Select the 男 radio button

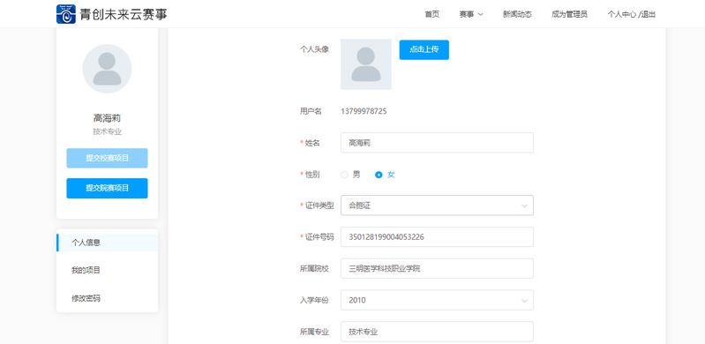344,175
